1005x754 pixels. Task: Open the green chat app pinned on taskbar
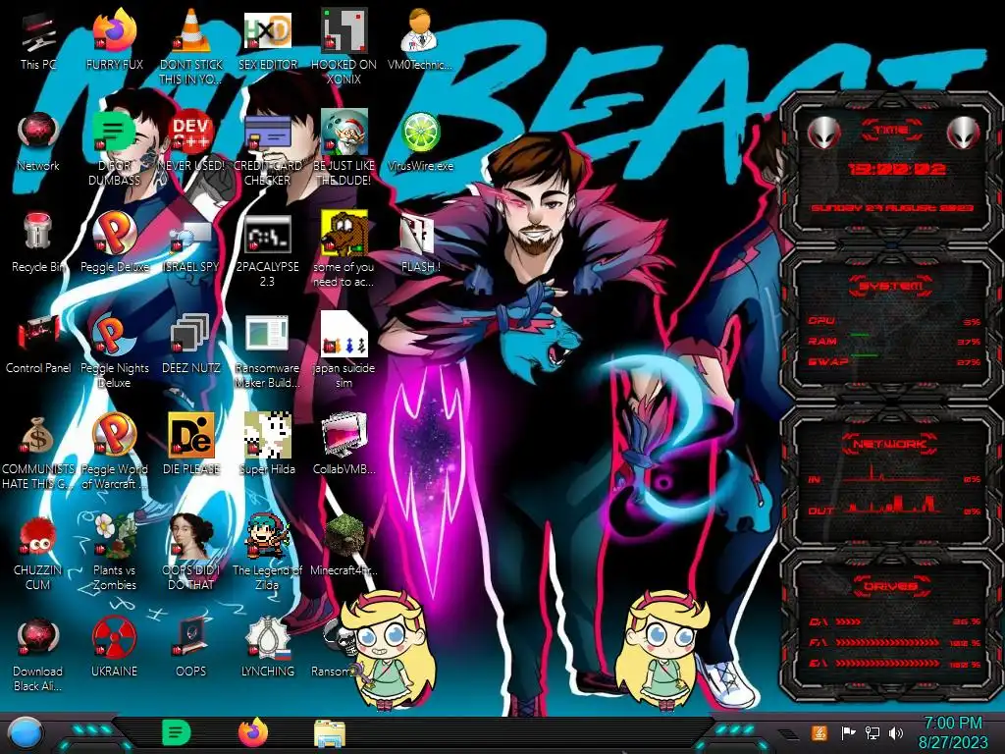[177, 732]
